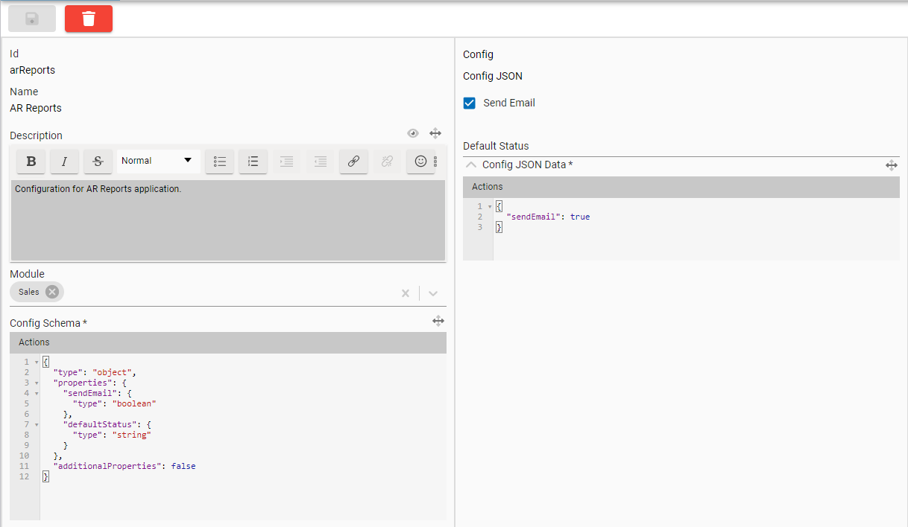
Task: Click the Config JSON heading
Action: click(x=493, y=76)
